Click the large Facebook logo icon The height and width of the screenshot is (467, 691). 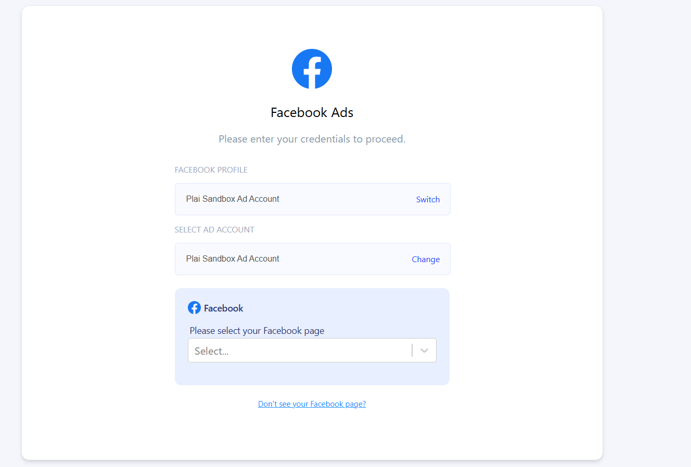pos(312,69)
